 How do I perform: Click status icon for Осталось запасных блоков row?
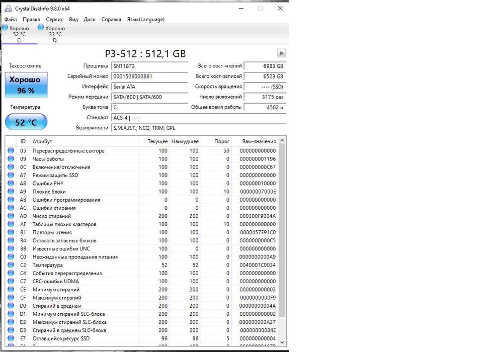pyautogui.click(x=11, y=240)
